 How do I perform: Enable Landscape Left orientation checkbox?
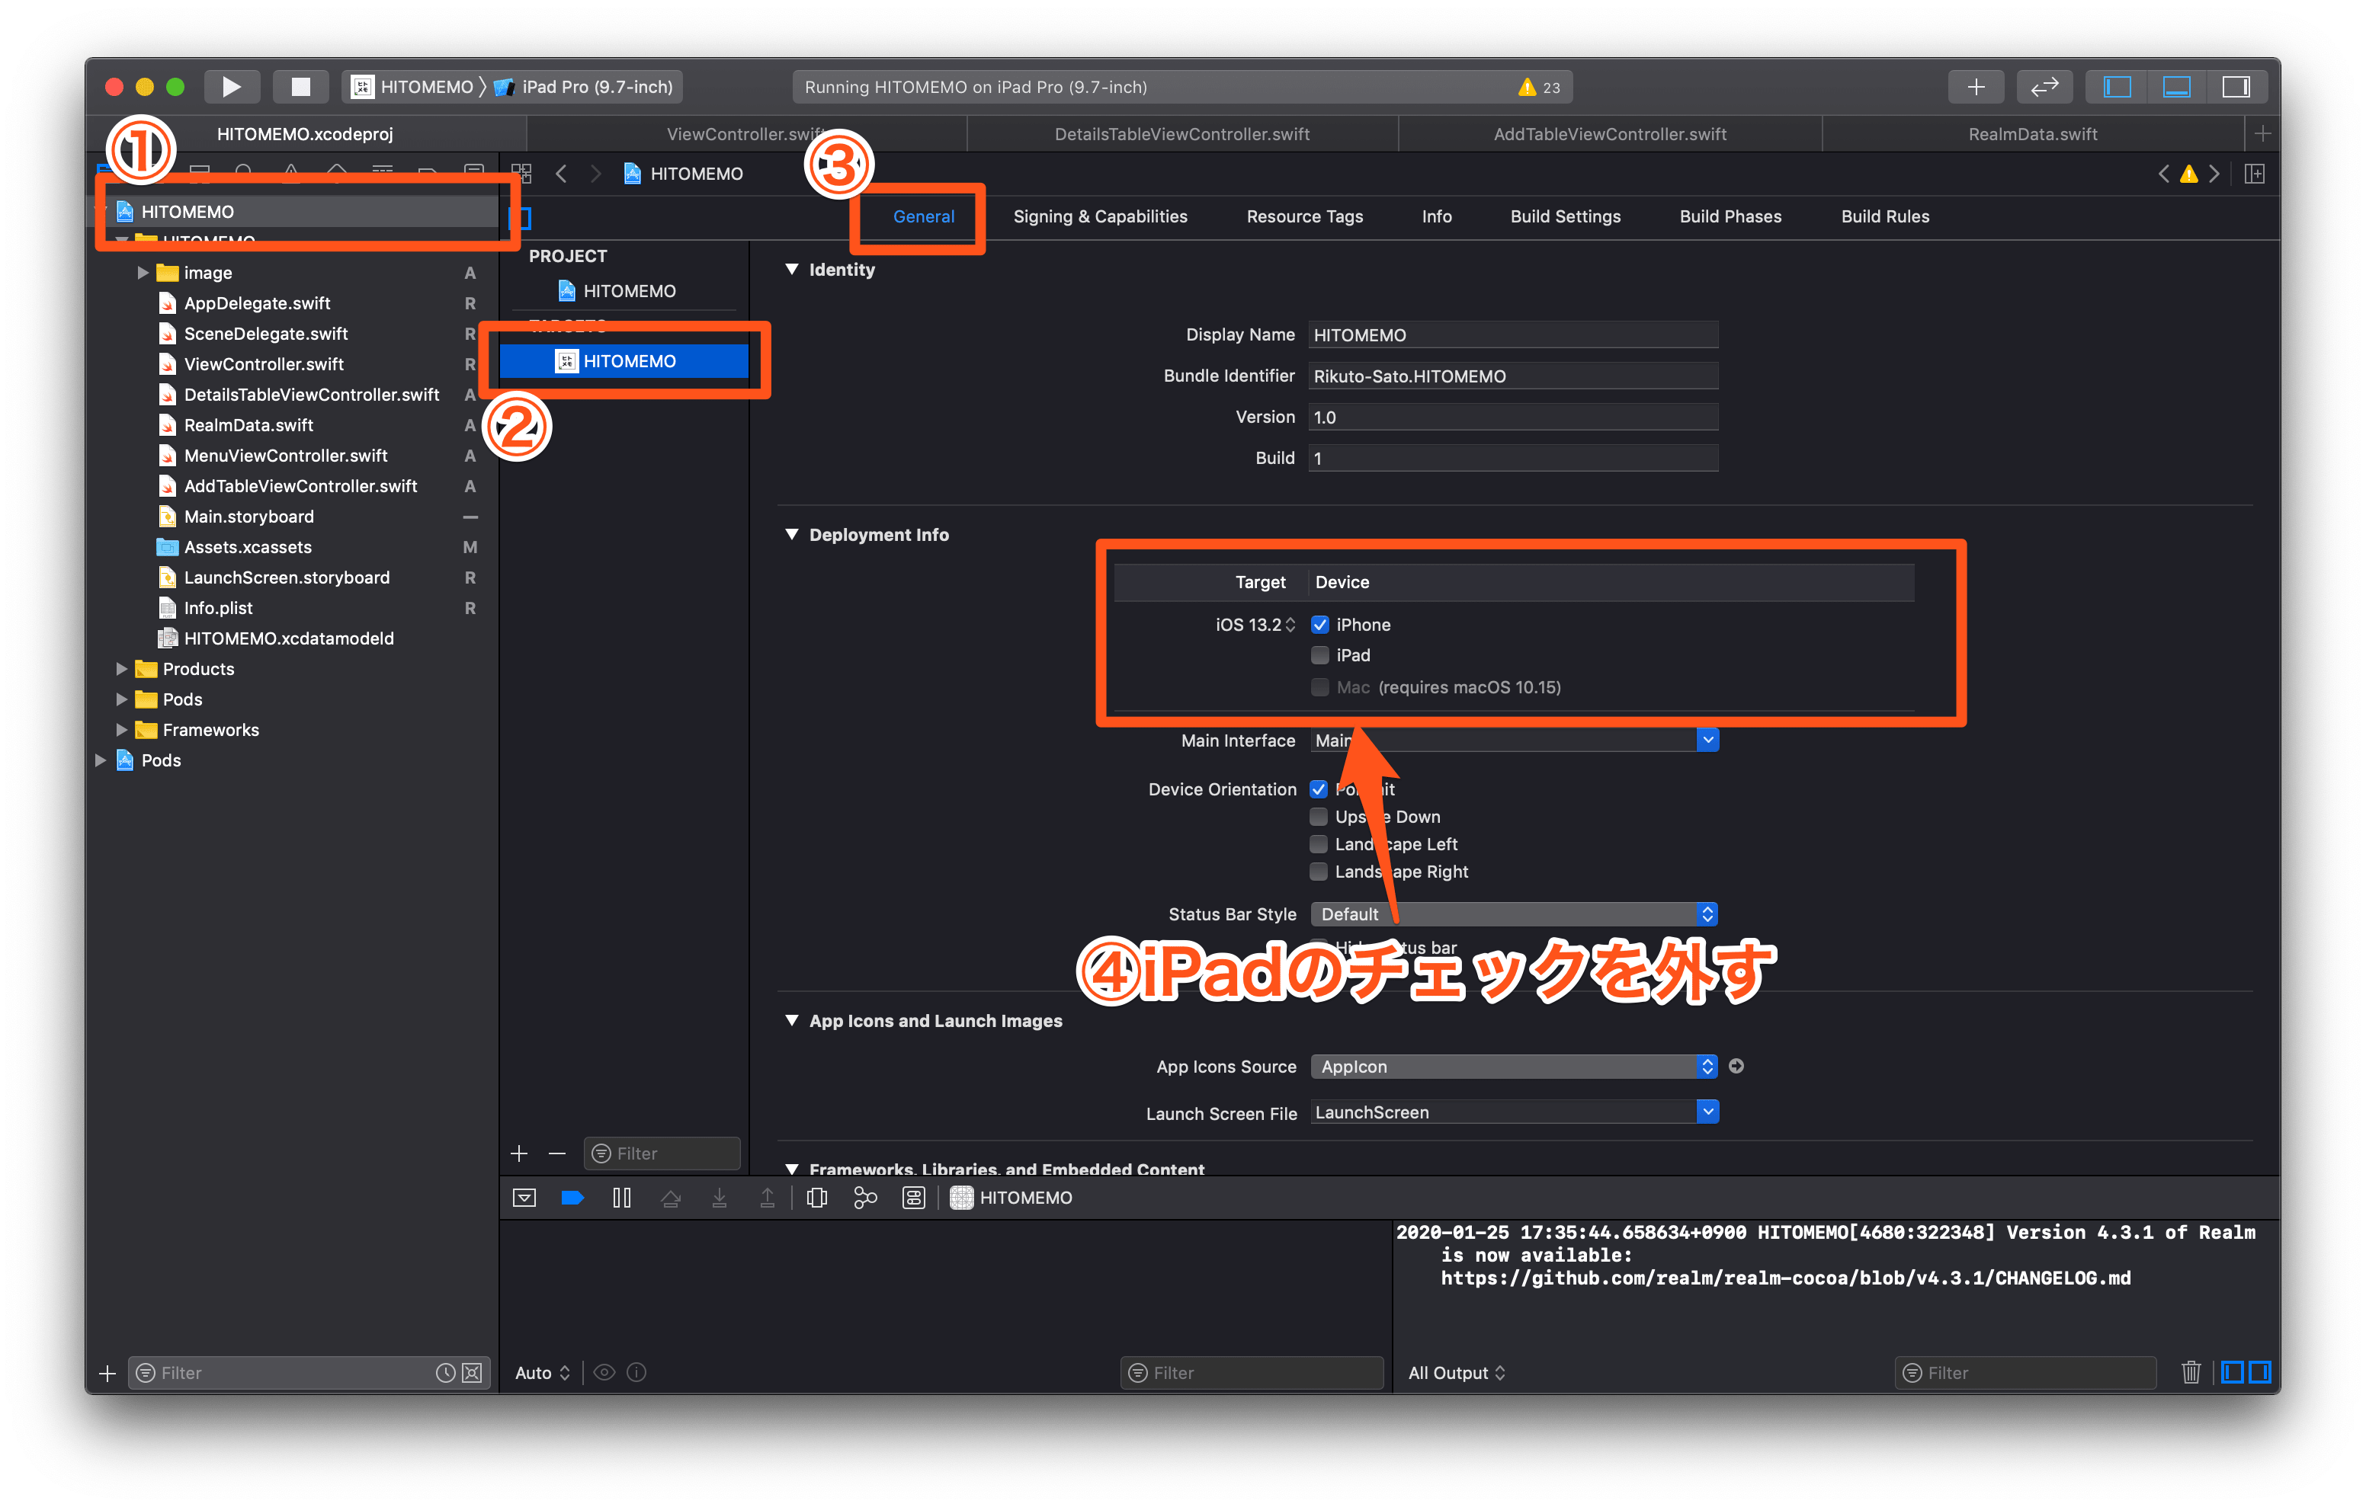pos(1319,845)
